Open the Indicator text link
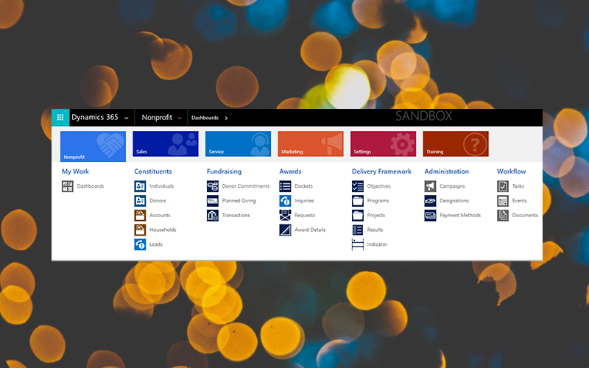This screenshot has height=368, width=589. (x=377, y=244)
